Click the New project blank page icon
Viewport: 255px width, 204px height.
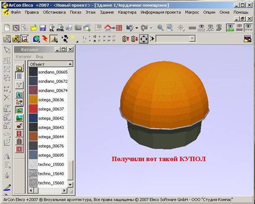coord(7,28)
